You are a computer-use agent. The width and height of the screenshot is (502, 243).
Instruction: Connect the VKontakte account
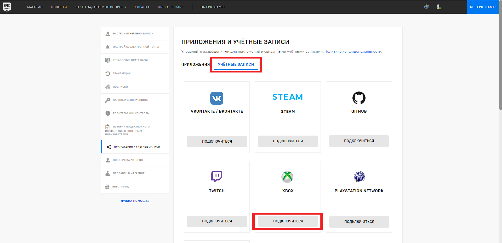pos(217,141)
